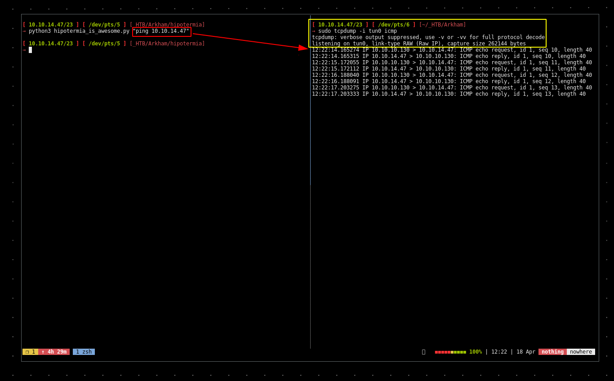Click the tmux session number 1 badge

pos(30,352)
